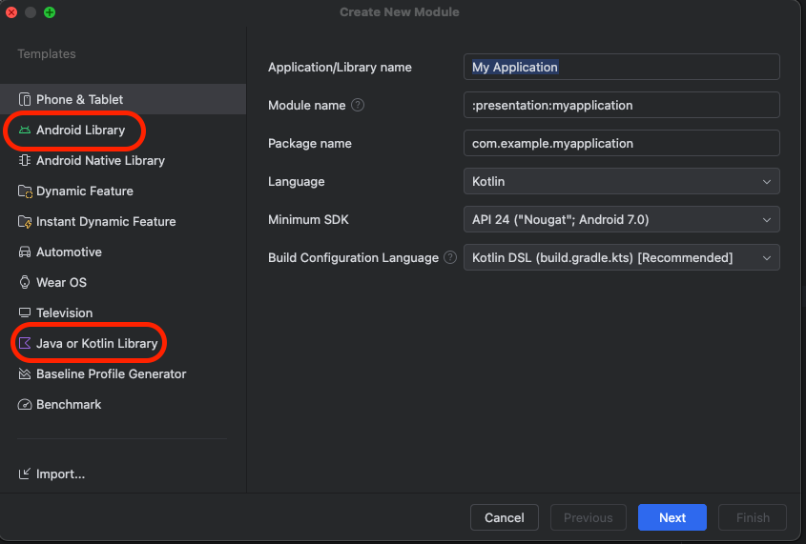806x544 pixels.
Task: Click the Wear OS watch icon
Action: (25, 282)
